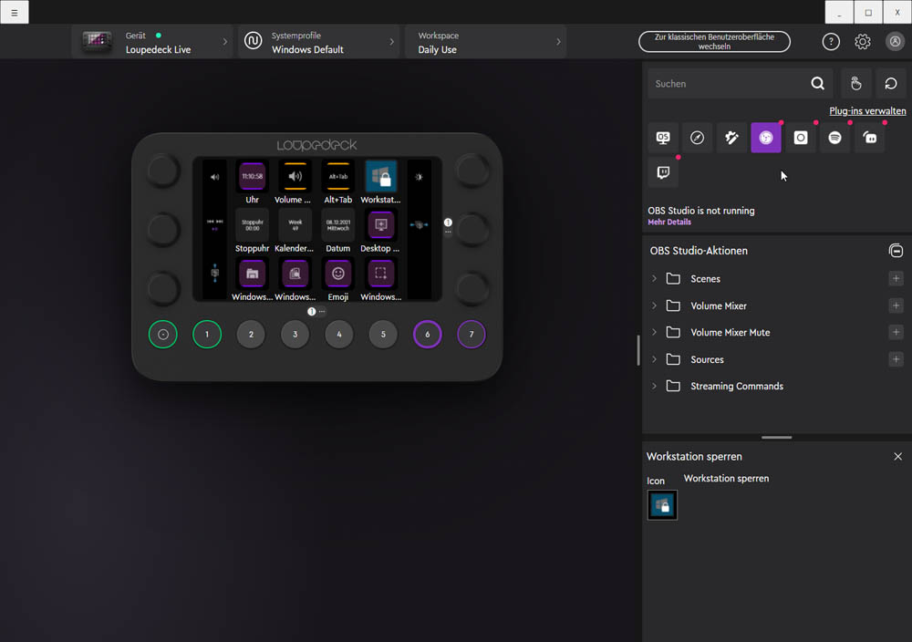Viewport: 912px width, 642px height.
Task: Select the Windows dashed-selection screenshot tile
Action: pos(381,274)
